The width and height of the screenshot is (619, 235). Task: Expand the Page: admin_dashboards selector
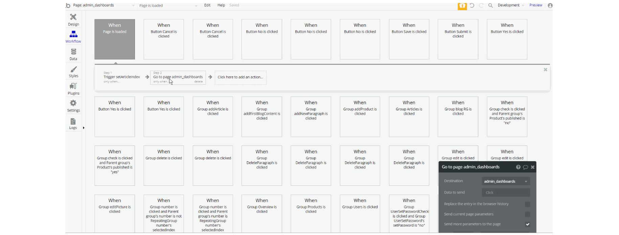point(104,5)
